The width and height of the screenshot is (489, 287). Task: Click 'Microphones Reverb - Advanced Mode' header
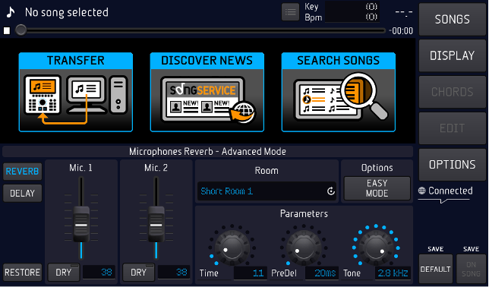207,152
